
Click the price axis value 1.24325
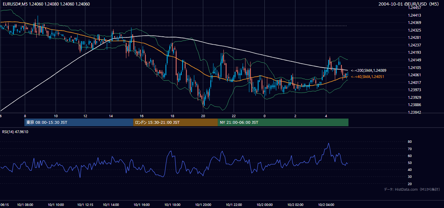tap(415, 30)
